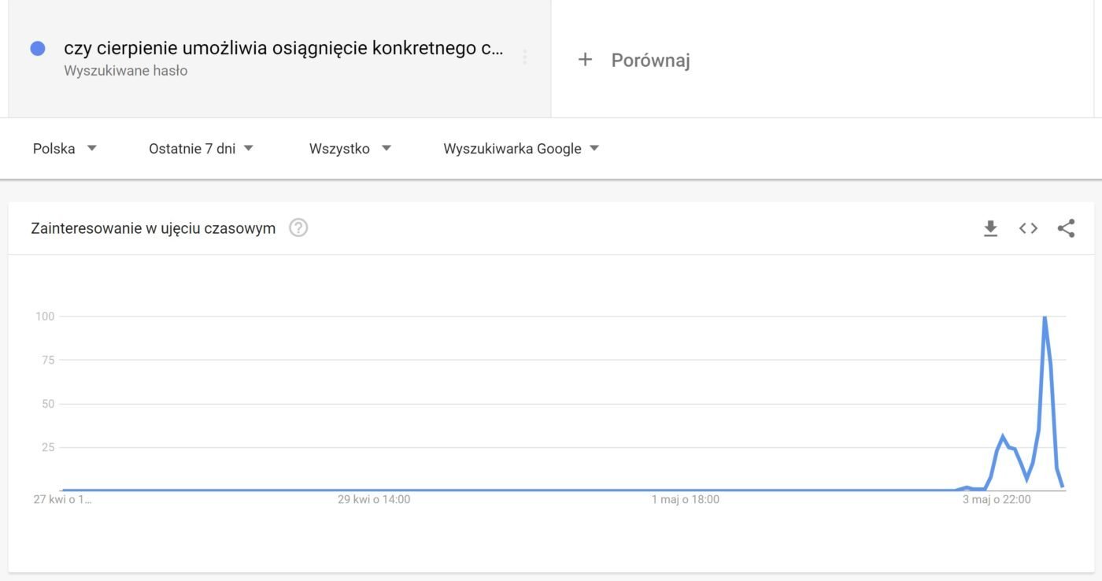Change the Wyszukiwarka Google search type
Image resolution: width=1102 pixels, height=581 pixels.
point(520,148)
